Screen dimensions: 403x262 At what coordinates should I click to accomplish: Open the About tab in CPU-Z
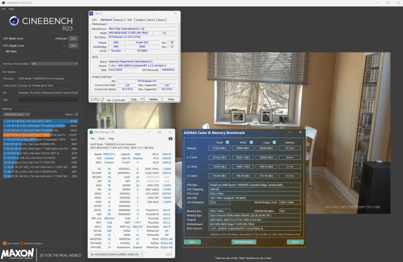161,20
